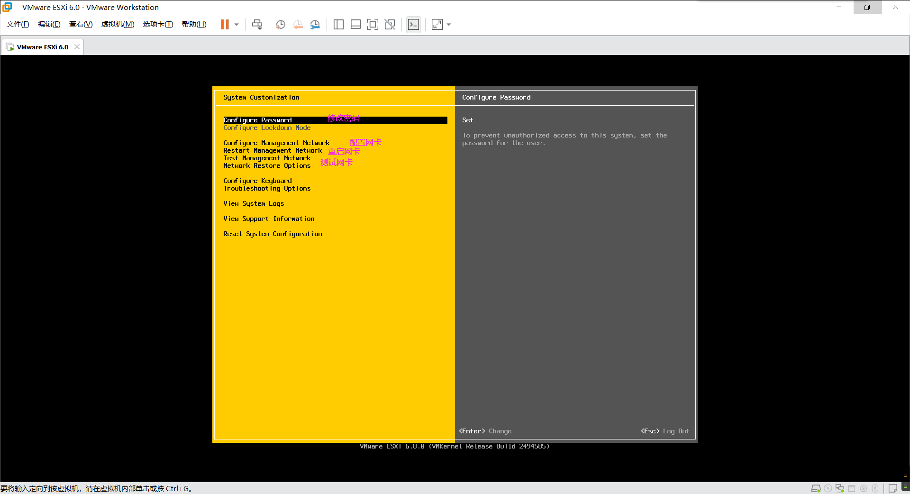Click the sound card status icon
This screenshot has height=494, width=910.
864,488
